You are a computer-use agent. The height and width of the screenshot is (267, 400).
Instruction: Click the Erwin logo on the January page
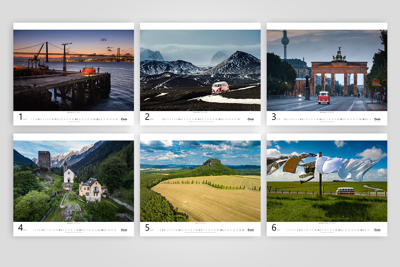point(124,119)
